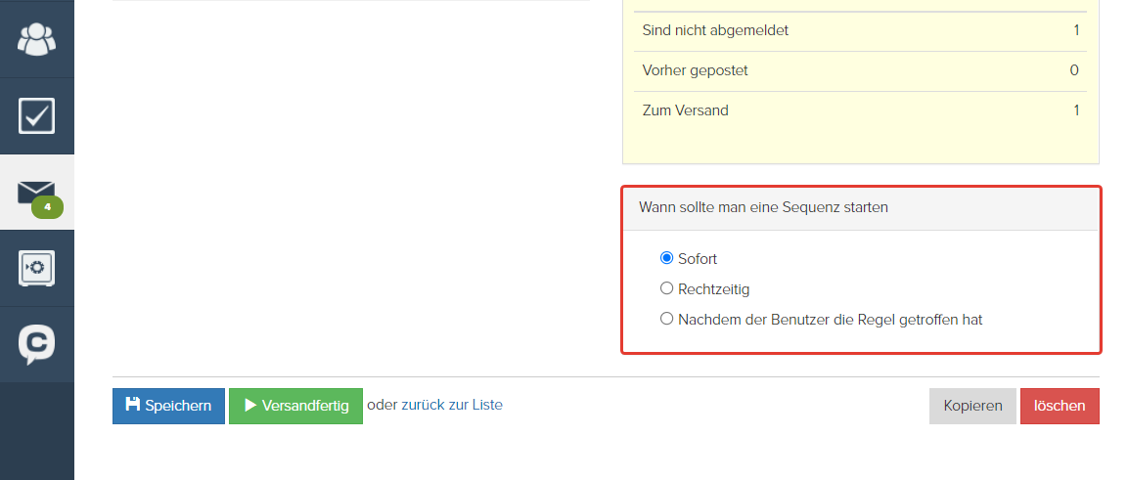Click the play triangle icon on Versandfertig
Screen dimensions: 1128x480
250,406
